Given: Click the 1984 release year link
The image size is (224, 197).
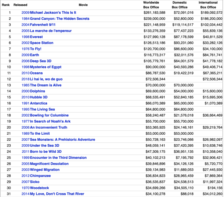Looking at the screenshot, I should (x=26, y=19).
